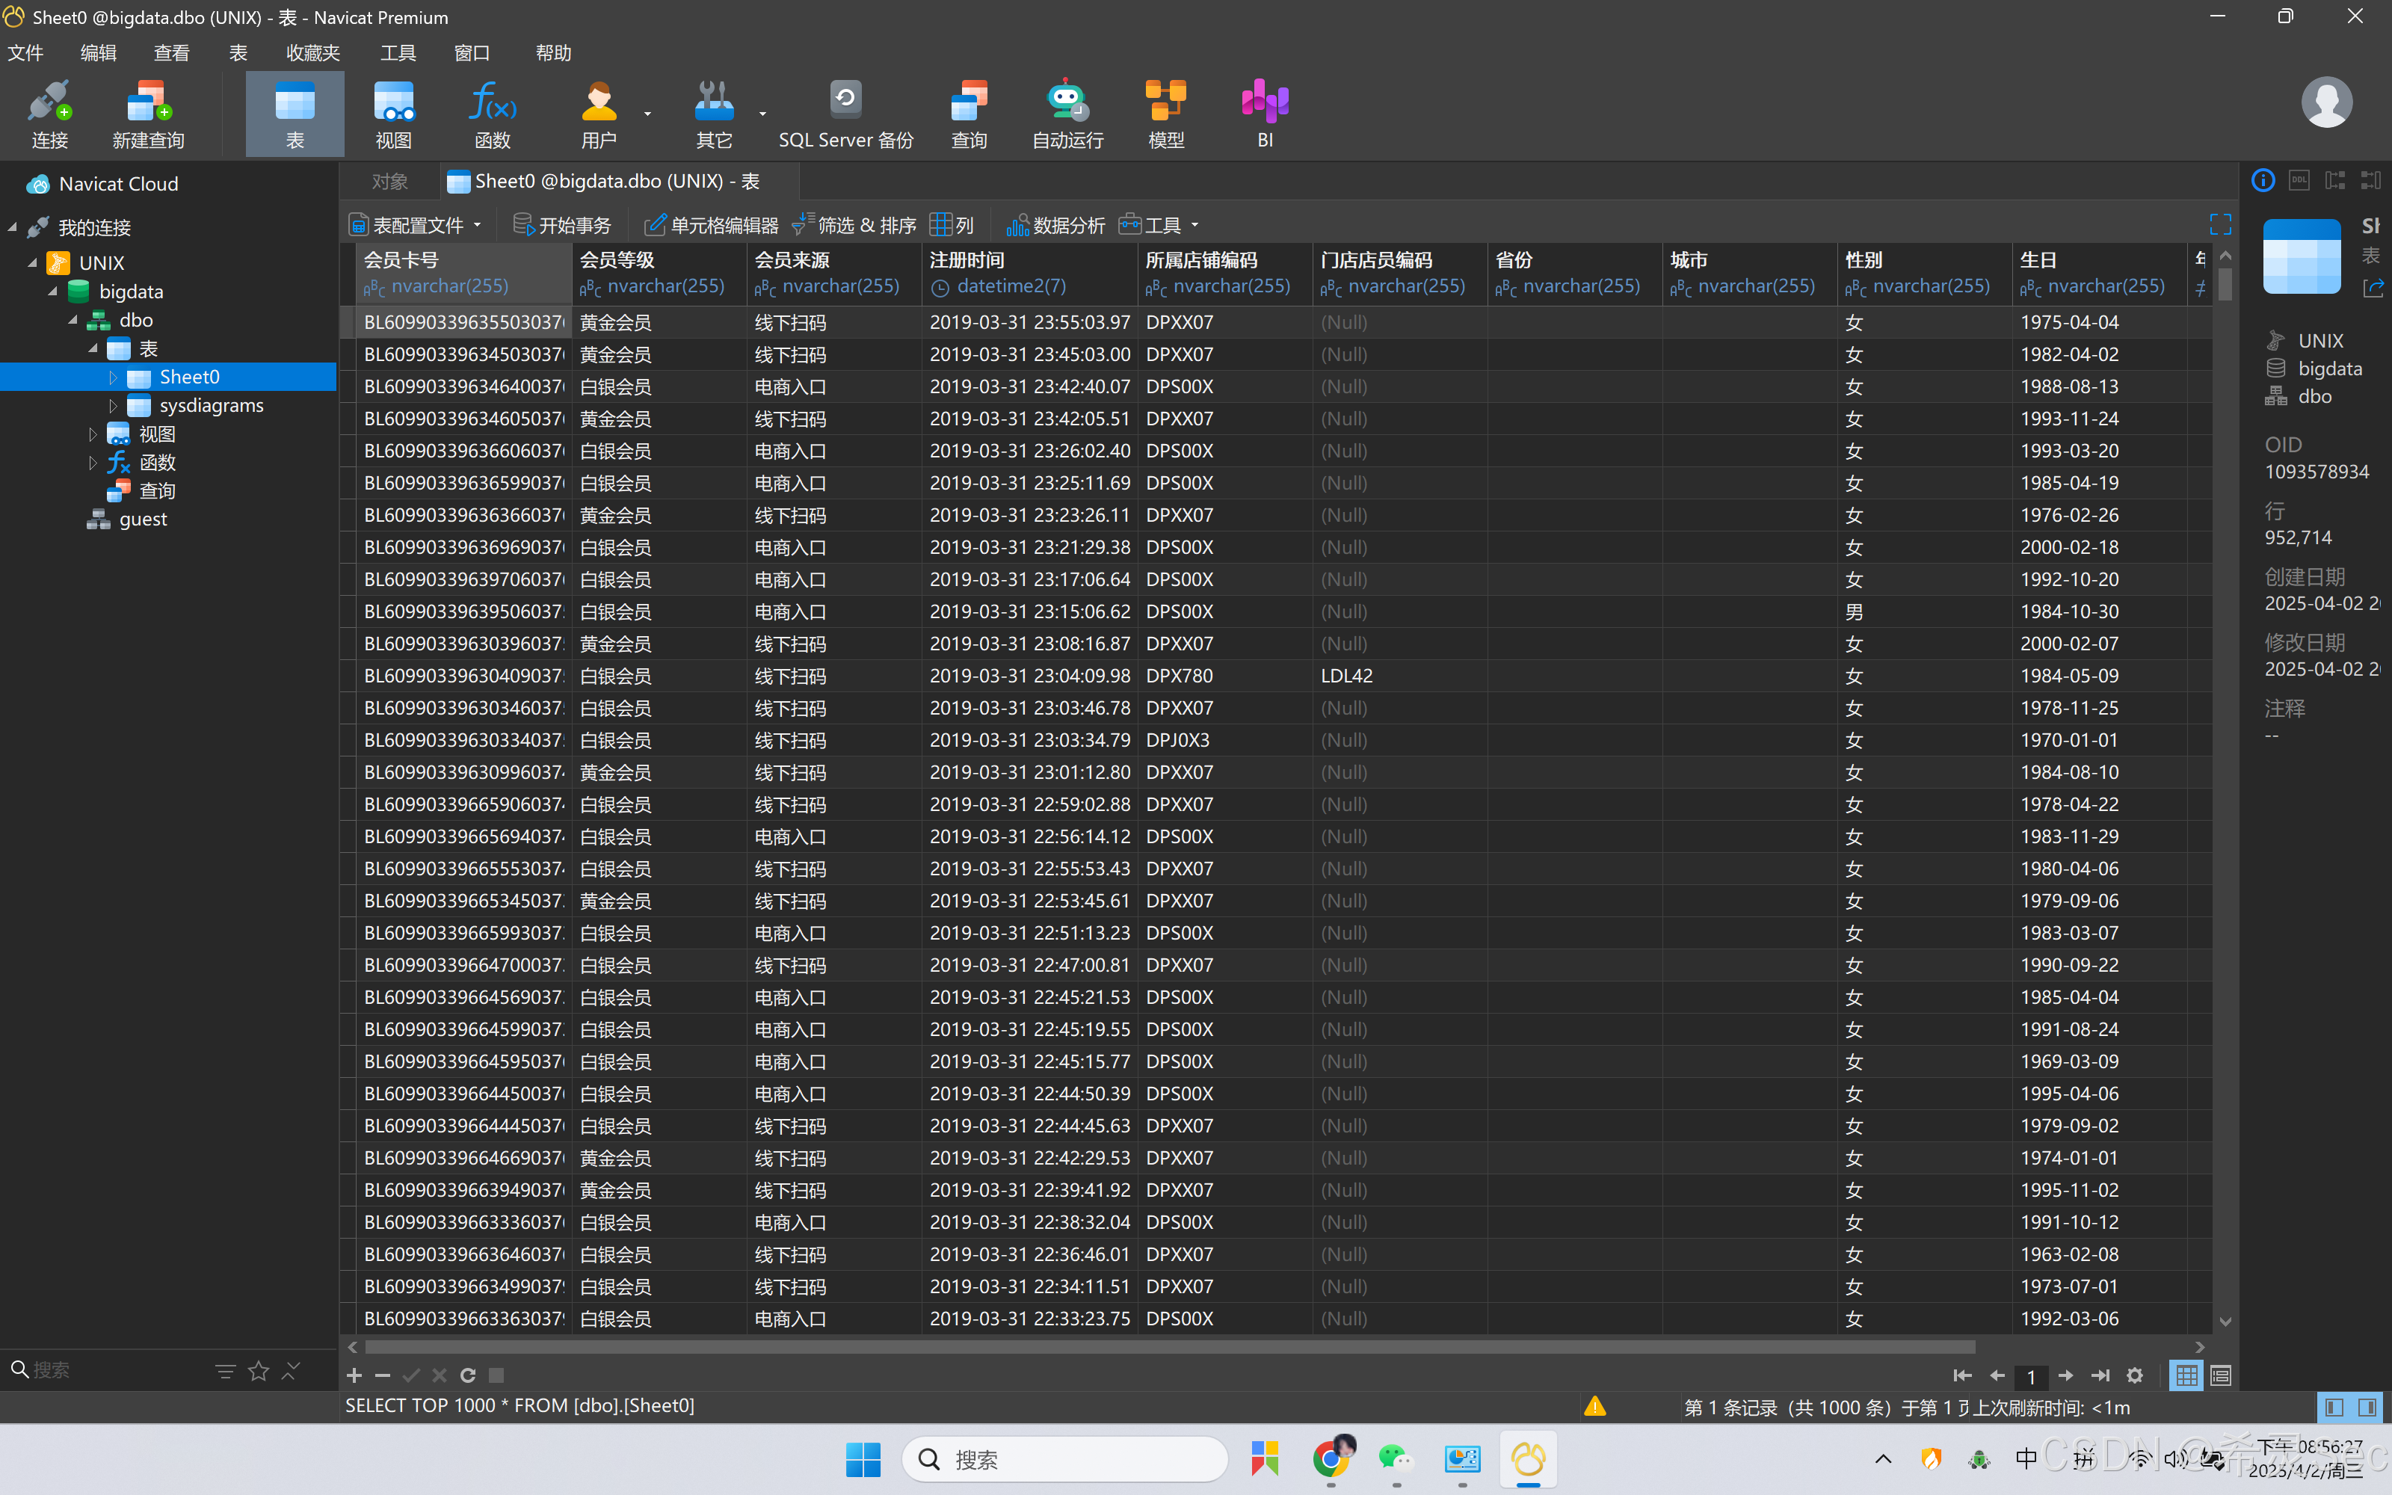Click the 开始事务 button

coord(562,226)
